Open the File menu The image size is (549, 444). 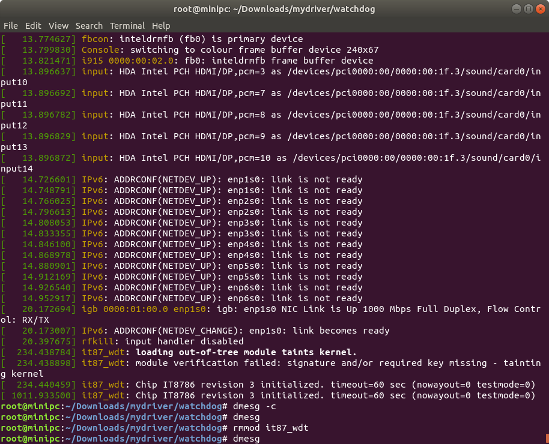click(x=10, y=25)
